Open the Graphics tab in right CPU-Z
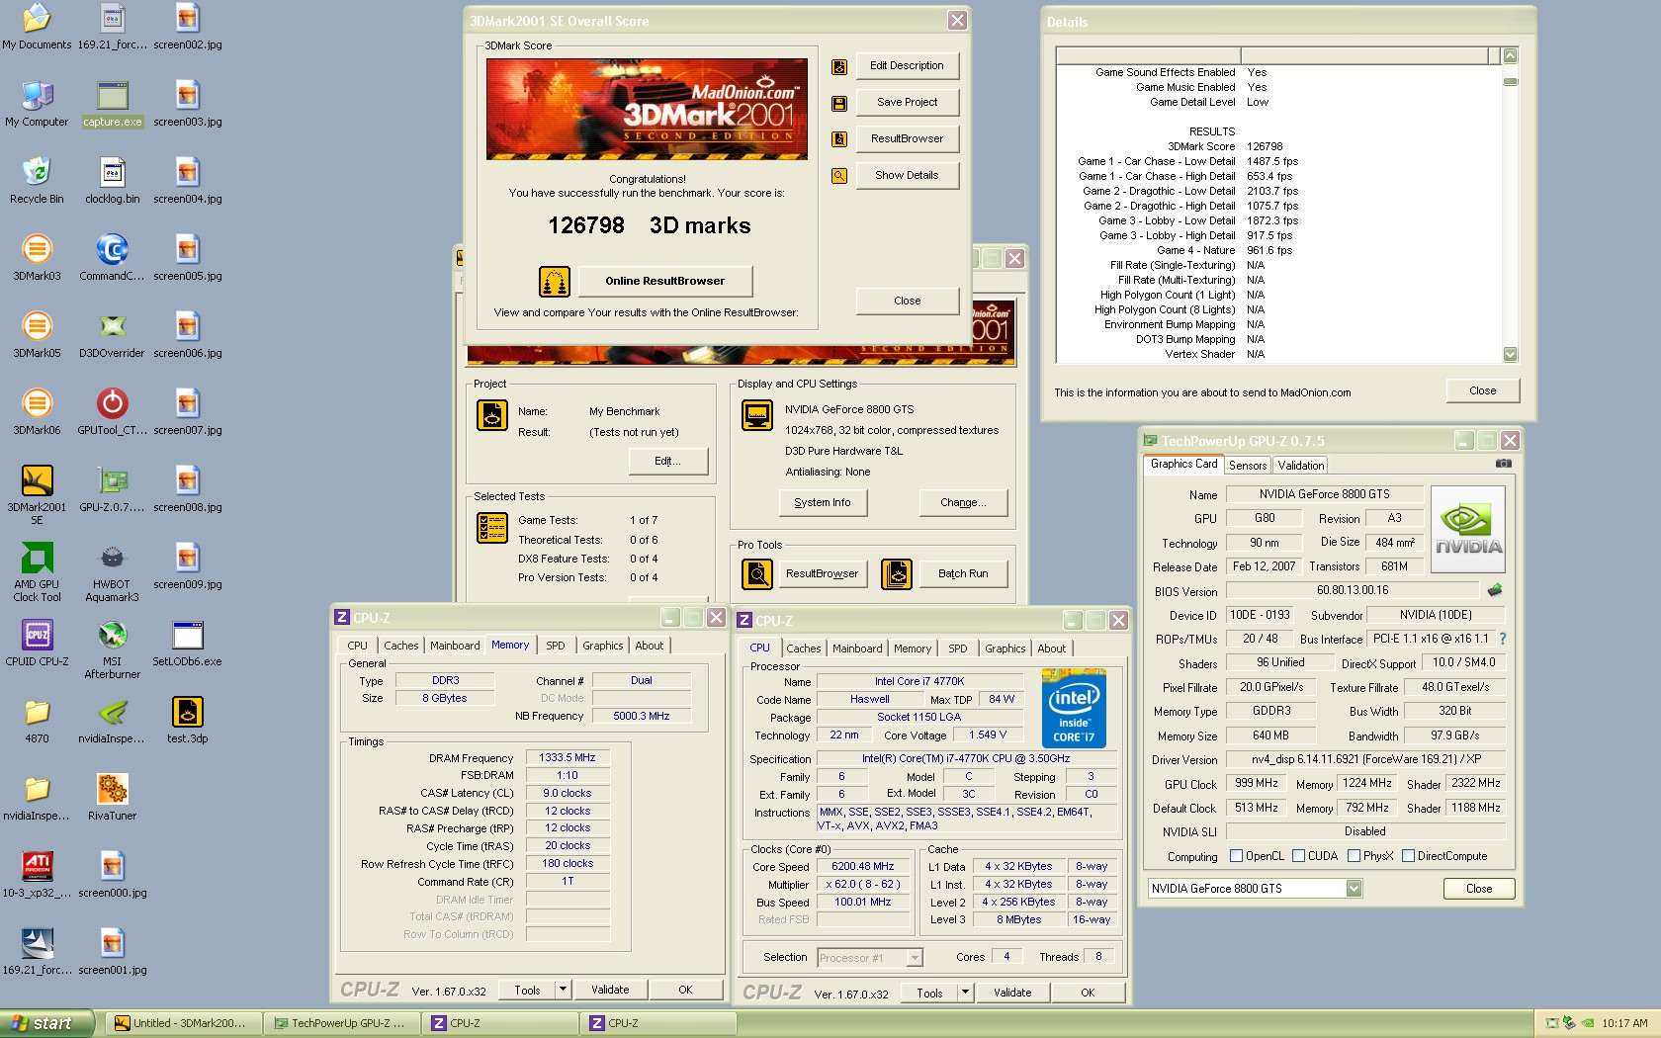 click(1005, 649)
